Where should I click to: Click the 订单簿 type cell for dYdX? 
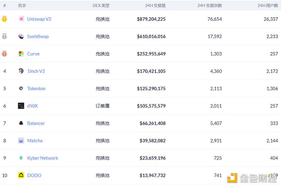102,106
